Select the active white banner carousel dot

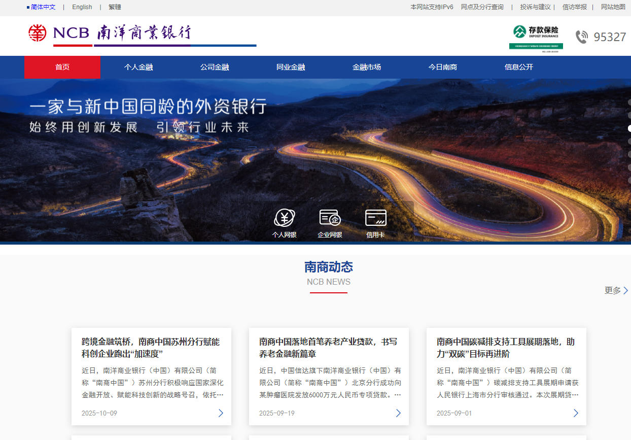tap(629, 128)
